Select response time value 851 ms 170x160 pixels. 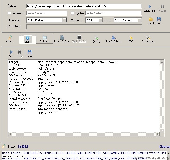tap(43, 79)
